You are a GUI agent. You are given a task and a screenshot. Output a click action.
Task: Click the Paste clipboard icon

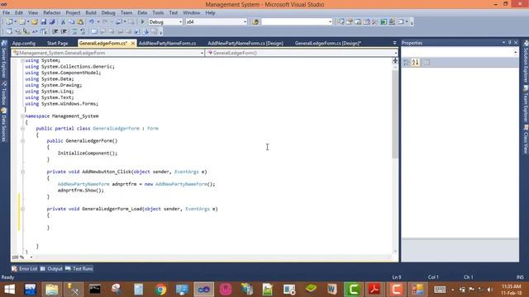[x=80, y=22]
